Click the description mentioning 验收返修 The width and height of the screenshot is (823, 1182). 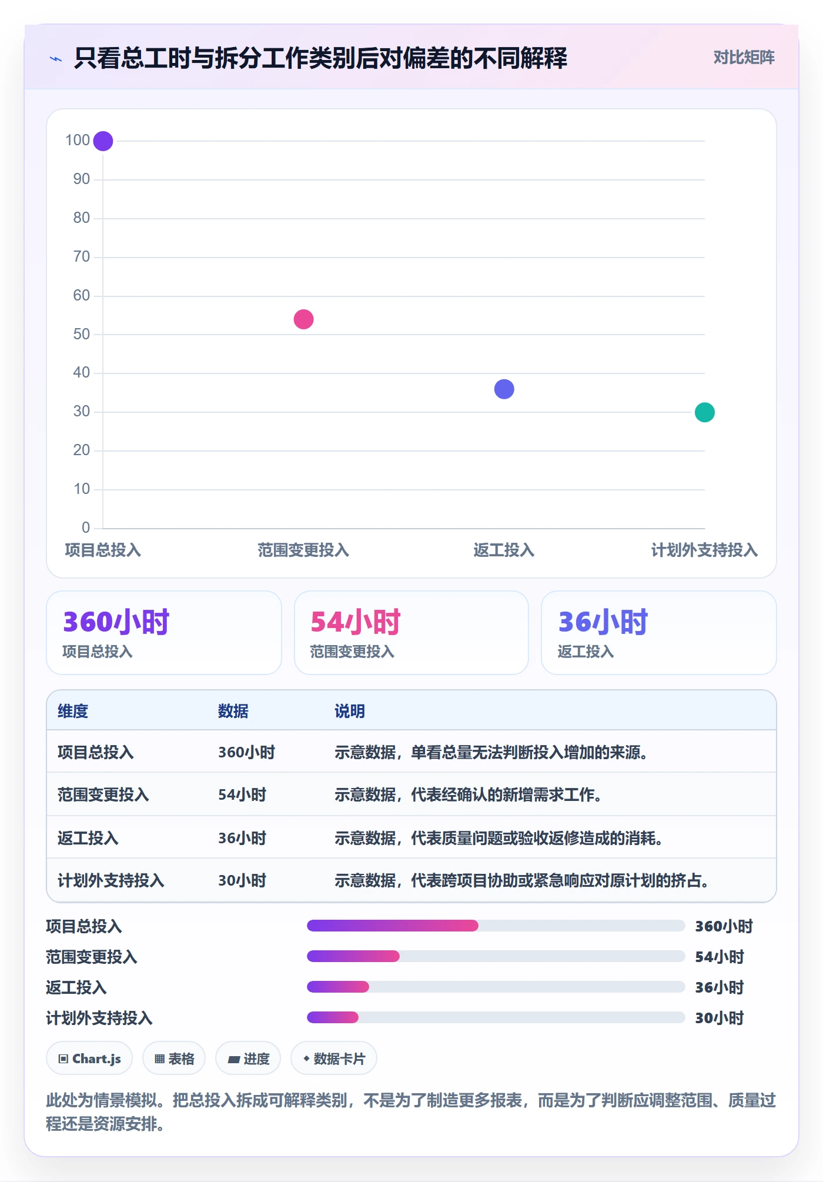tap(499, 838)
